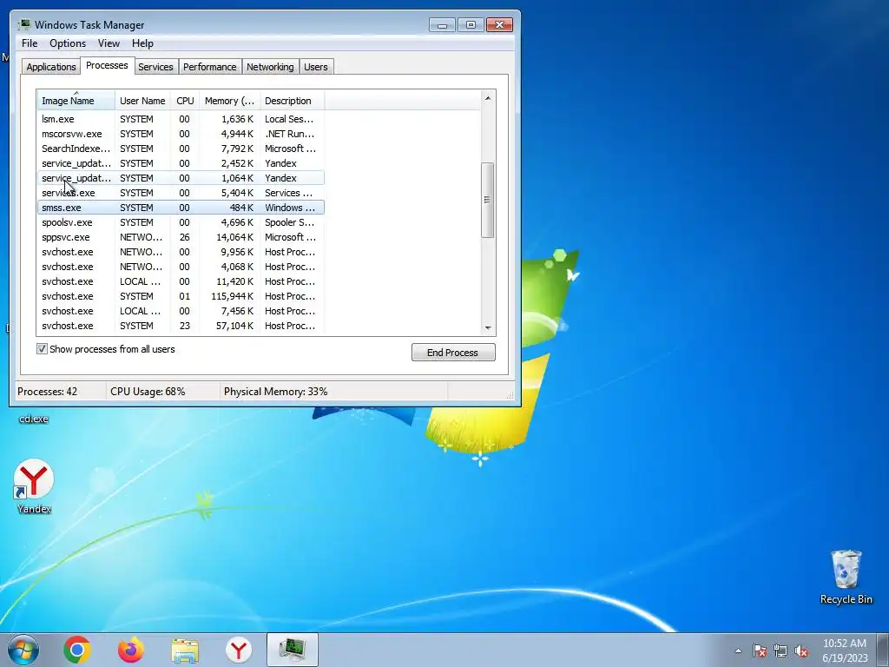Open the Yandex desktop shortcut

[x=34, y=486]
